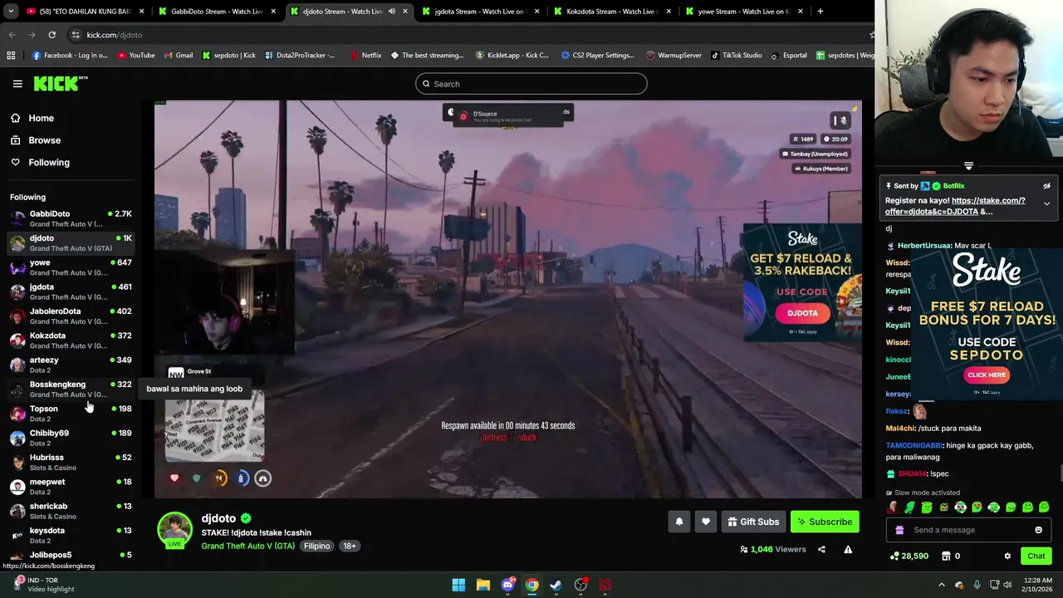The width and height of the screenshot is (1063, 598).
Task: Open arteezy channel in following list
Action: 71,365
